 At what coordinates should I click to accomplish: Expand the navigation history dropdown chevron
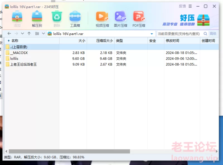coord(22,33)
